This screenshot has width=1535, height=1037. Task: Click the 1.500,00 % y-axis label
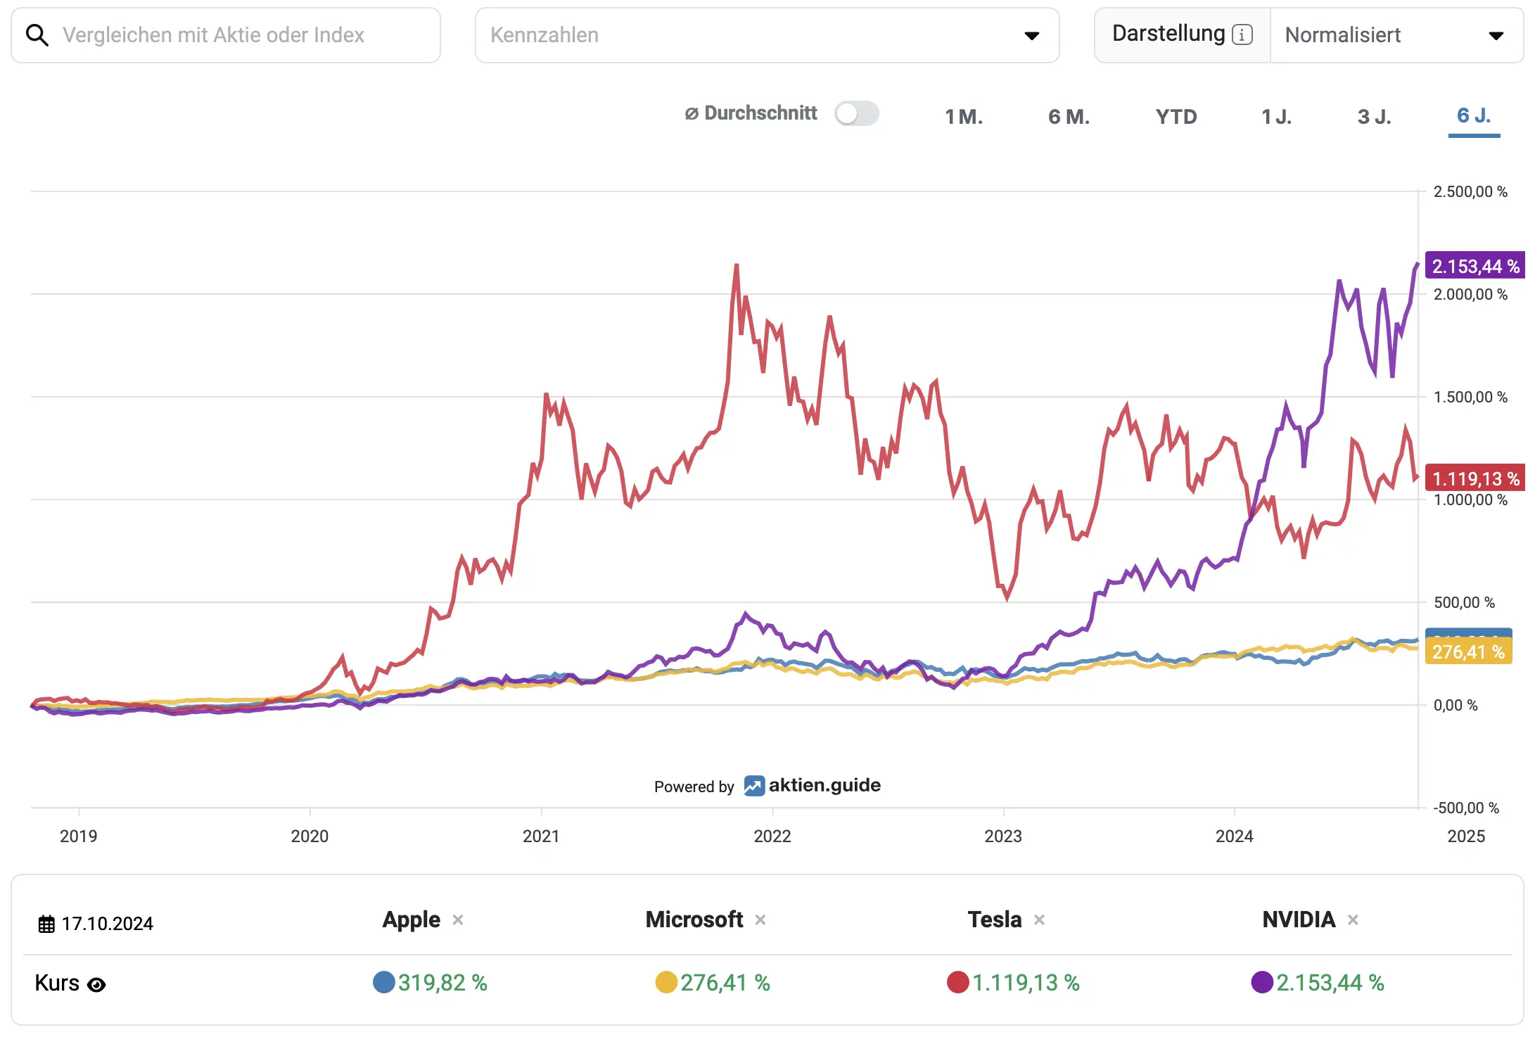point(1470,397)
